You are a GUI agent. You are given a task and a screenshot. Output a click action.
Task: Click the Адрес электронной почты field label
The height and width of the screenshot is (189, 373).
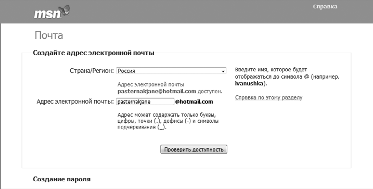(75, 102)
